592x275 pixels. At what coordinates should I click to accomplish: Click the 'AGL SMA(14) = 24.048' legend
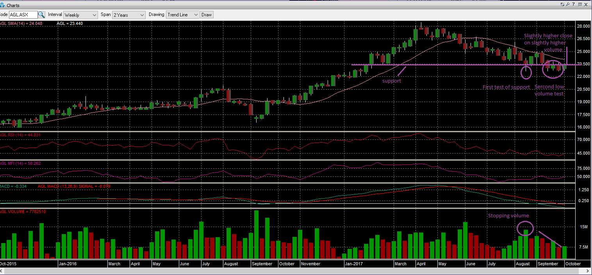(21, 23)
